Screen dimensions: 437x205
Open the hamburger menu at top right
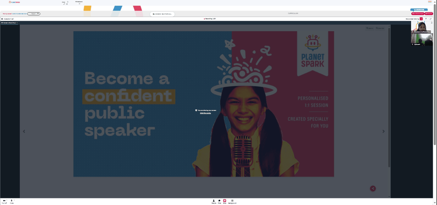tap(430, 2)
